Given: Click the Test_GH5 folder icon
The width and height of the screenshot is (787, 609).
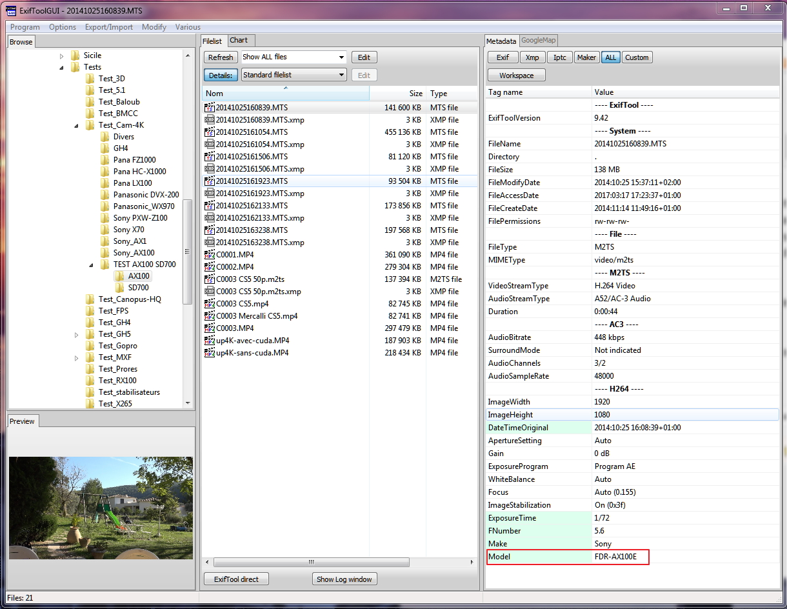Looking at the screenshot, I should tap(90, 334).
